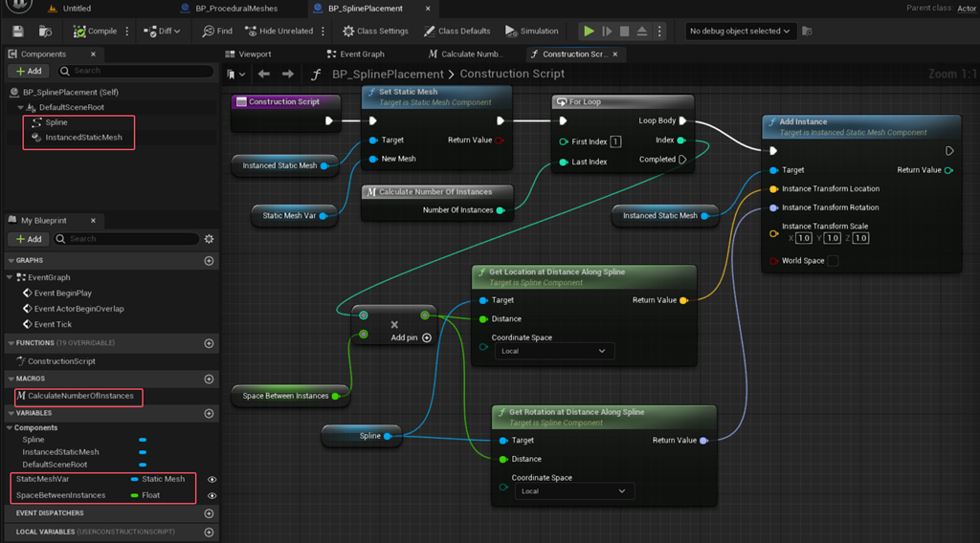Click First Index value field on For Loop

click(615, 141)
